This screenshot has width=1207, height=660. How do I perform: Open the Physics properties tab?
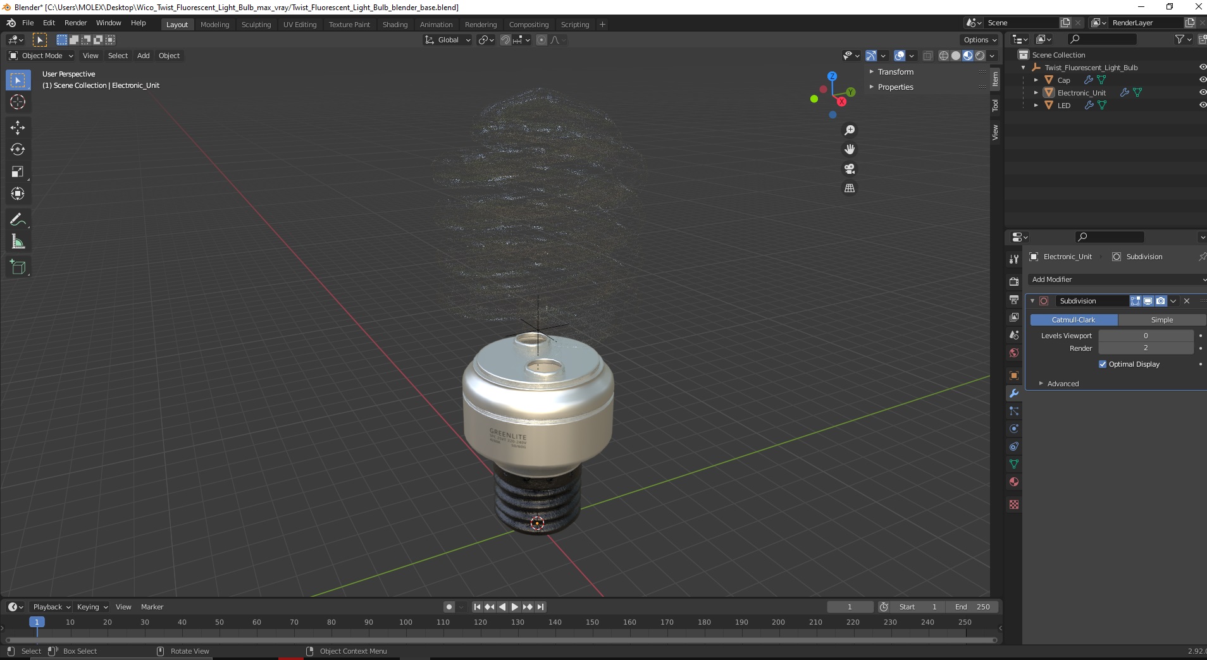[1014, 429]
